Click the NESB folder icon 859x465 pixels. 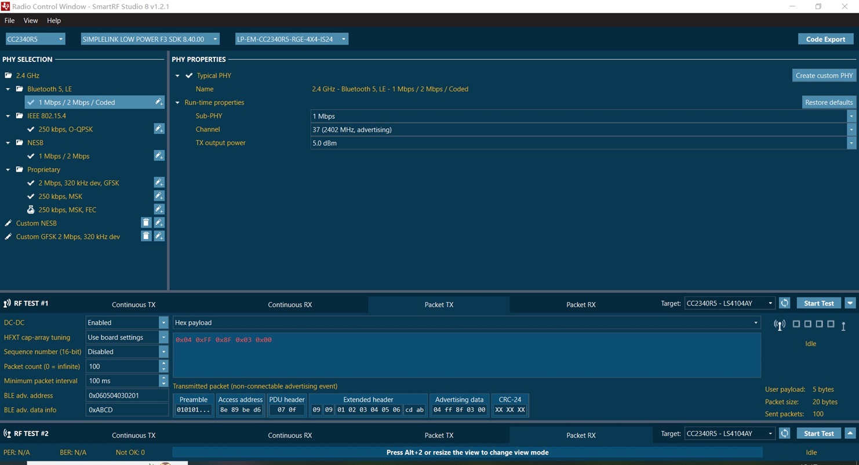(x=19, y=142)
